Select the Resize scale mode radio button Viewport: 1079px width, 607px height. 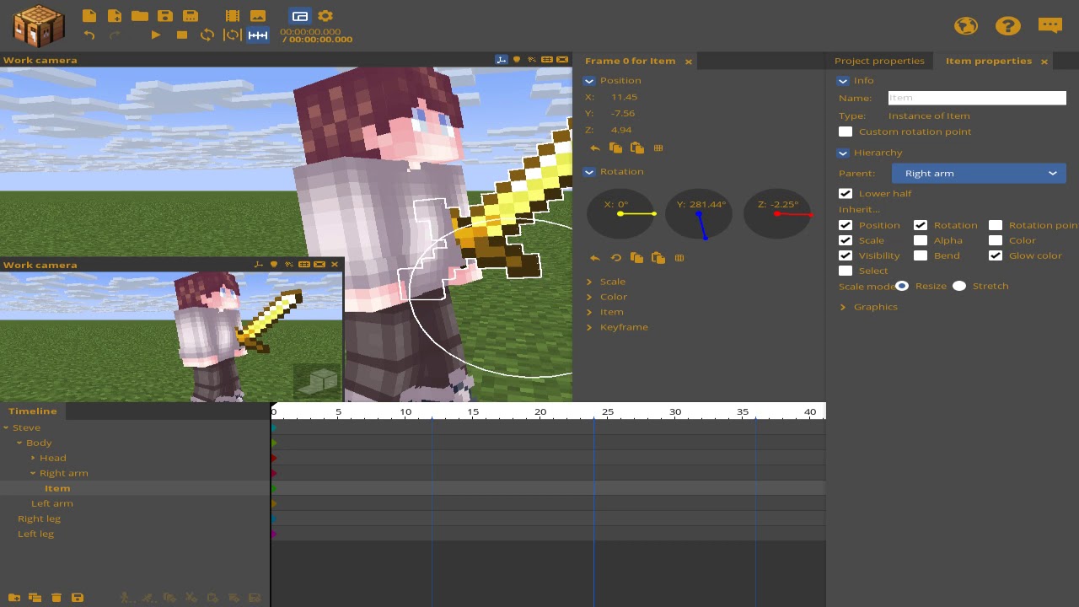click(x=902, y=286)
